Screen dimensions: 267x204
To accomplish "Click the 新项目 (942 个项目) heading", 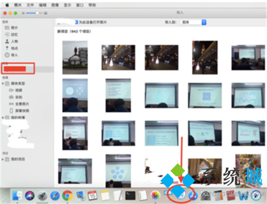I will point(74,32).
